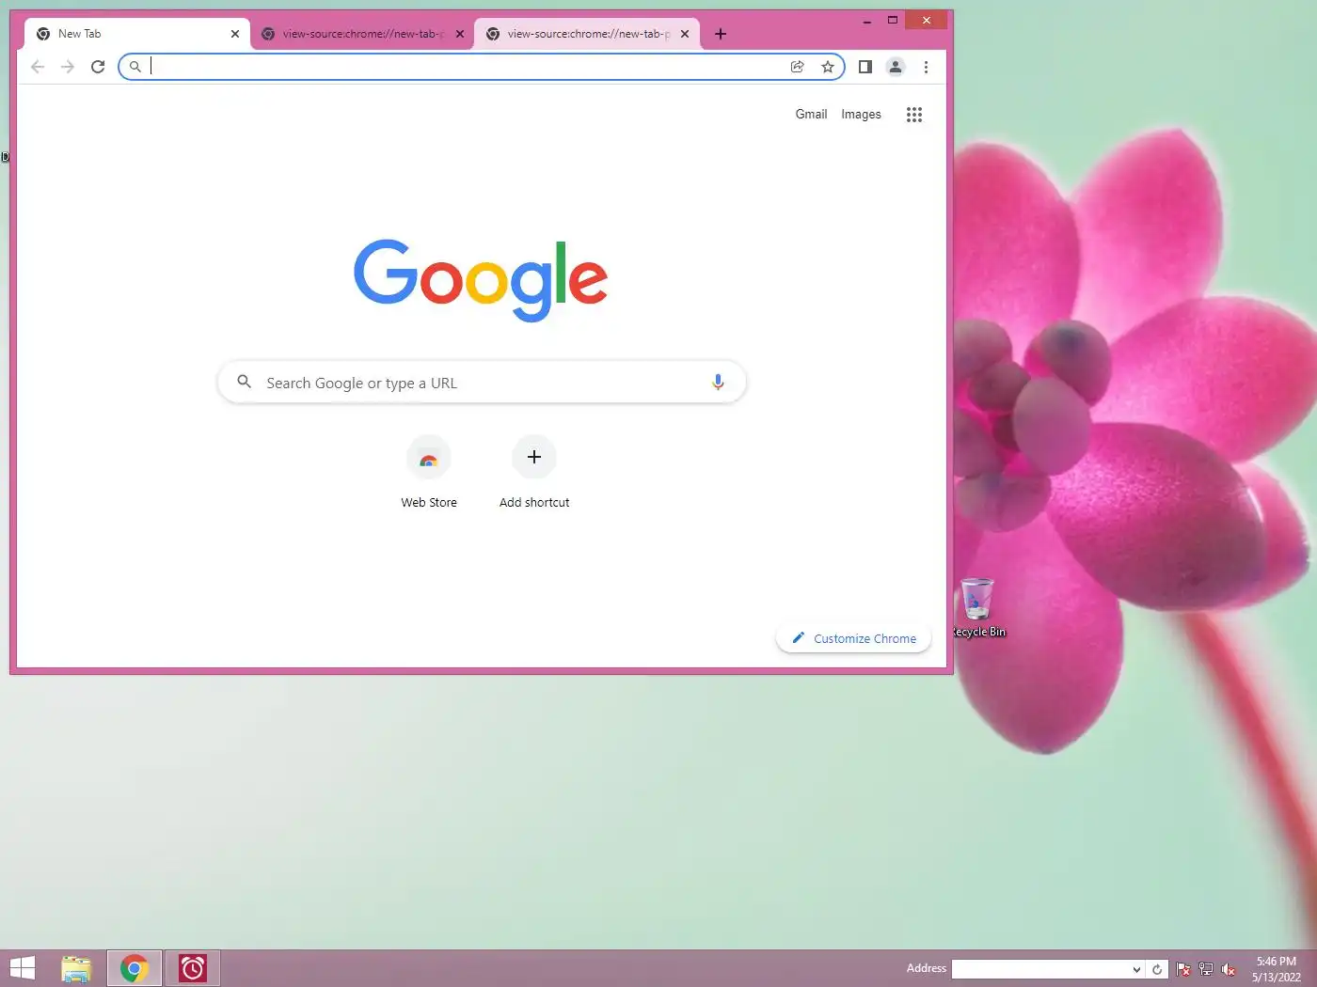Click the network status tray icon

[1206, 969]
